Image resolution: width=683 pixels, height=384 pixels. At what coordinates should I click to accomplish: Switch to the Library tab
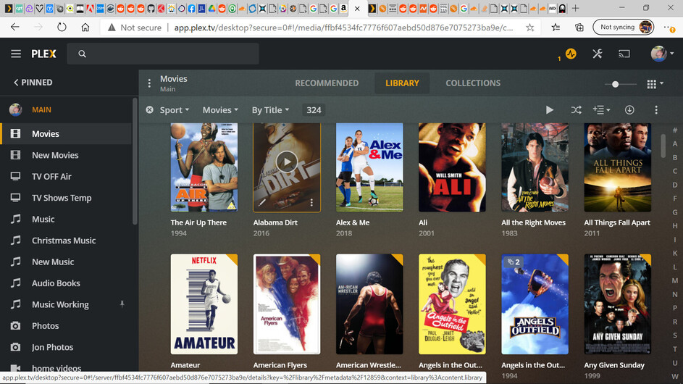(x=402, y=83)
